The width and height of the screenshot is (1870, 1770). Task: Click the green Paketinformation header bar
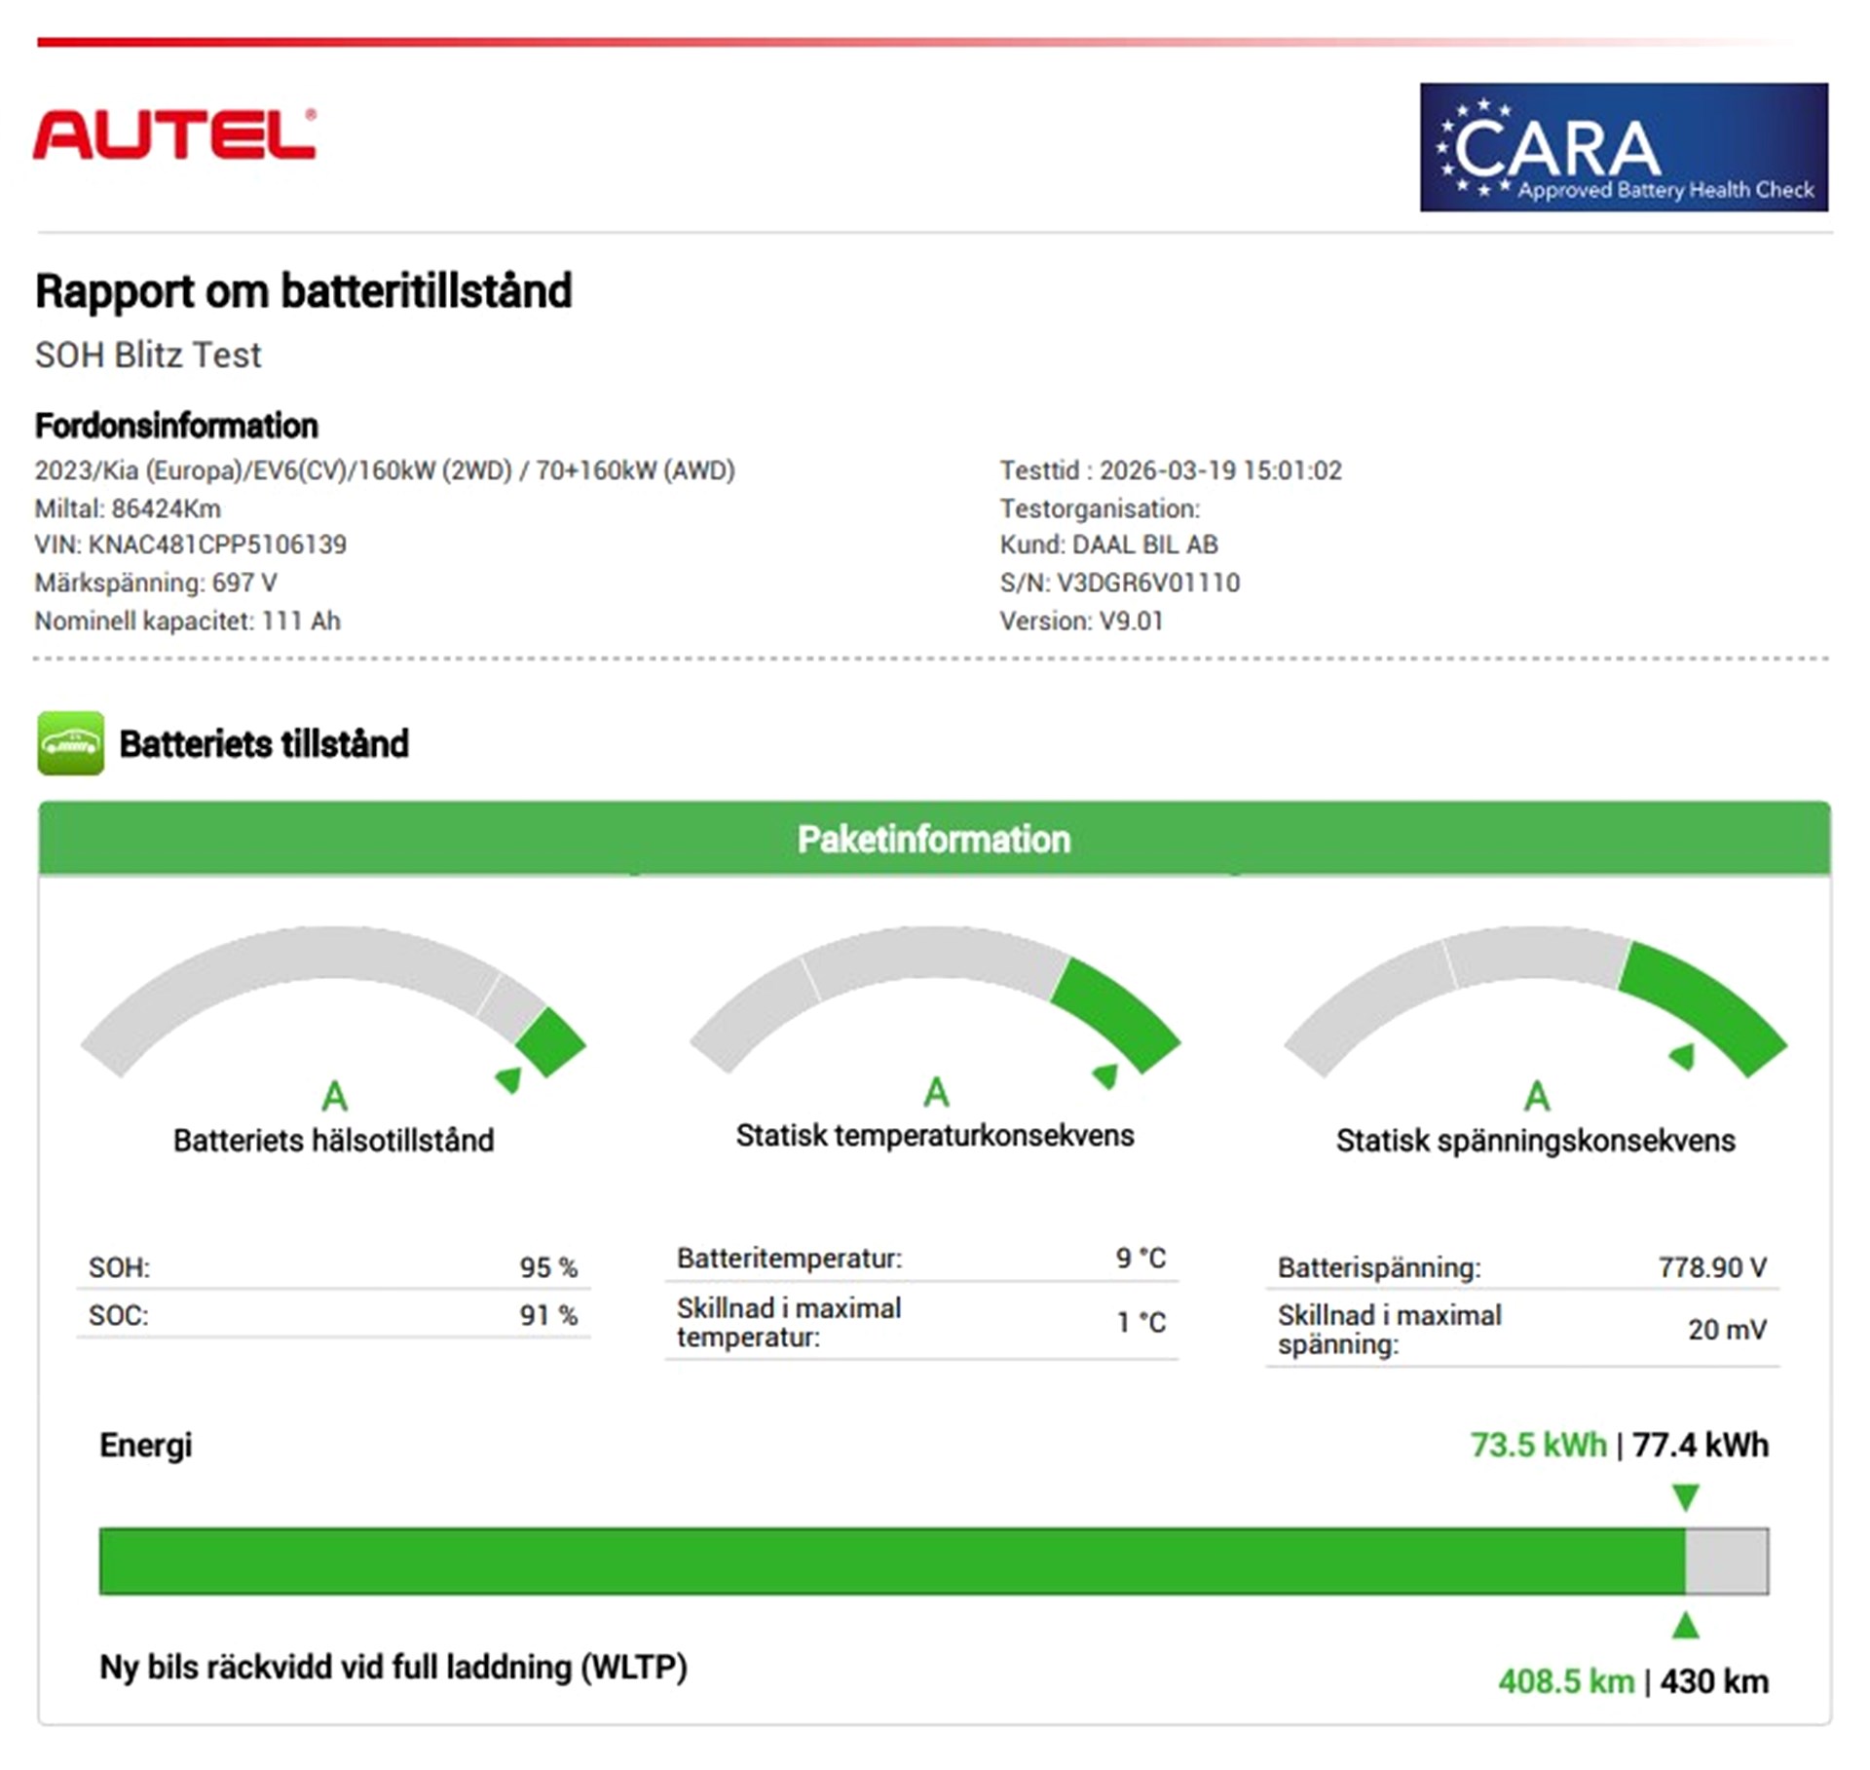click(933, 839)
